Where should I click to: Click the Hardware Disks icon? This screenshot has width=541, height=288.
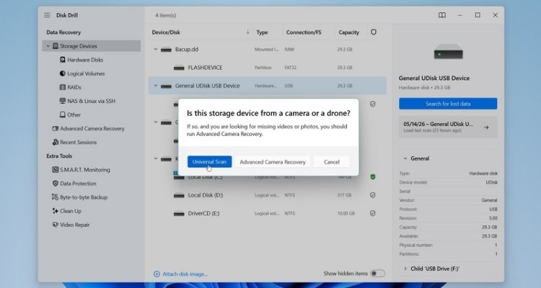63,60
